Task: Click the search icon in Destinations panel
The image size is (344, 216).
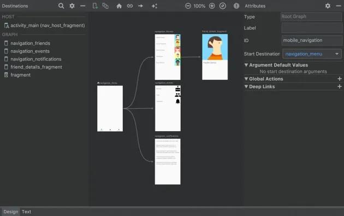Action: click(x=61, y=6)
